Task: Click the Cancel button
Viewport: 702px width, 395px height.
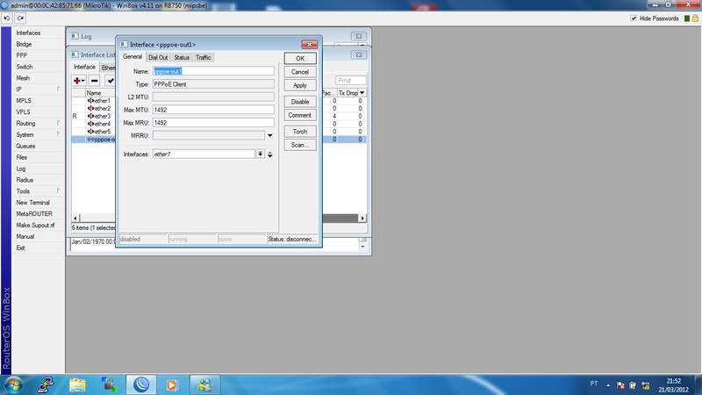Action: (x=300, y=72)
